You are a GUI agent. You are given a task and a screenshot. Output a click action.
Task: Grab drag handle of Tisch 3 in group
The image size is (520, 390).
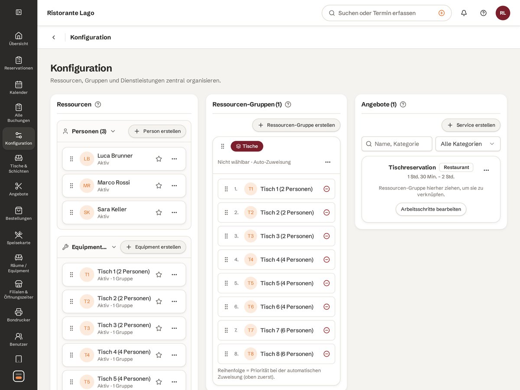[226, 236]
